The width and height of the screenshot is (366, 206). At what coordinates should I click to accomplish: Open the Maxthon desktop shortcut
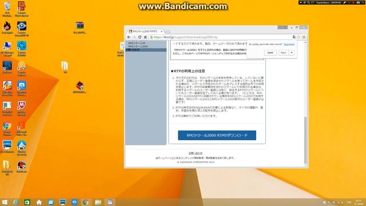tap(22, 88)
